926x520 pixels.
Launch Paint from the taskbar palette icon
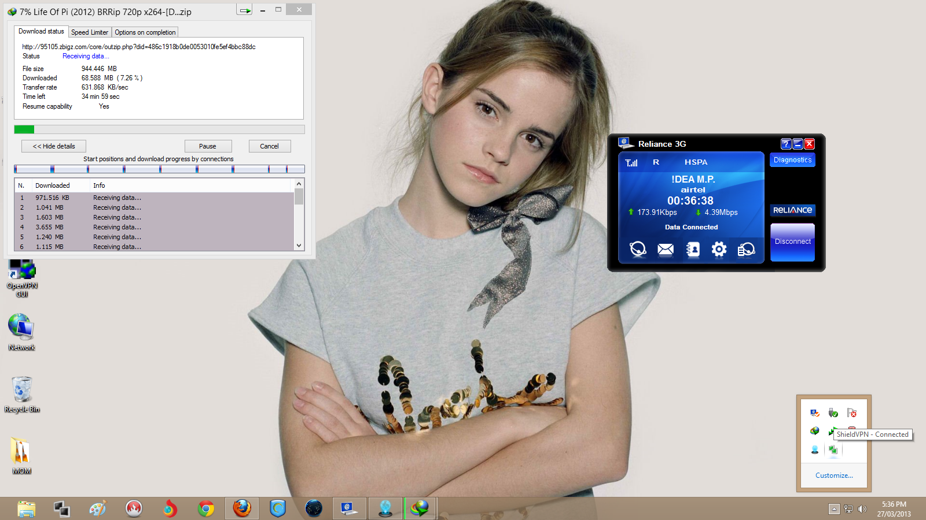click(x=98, y=508)
